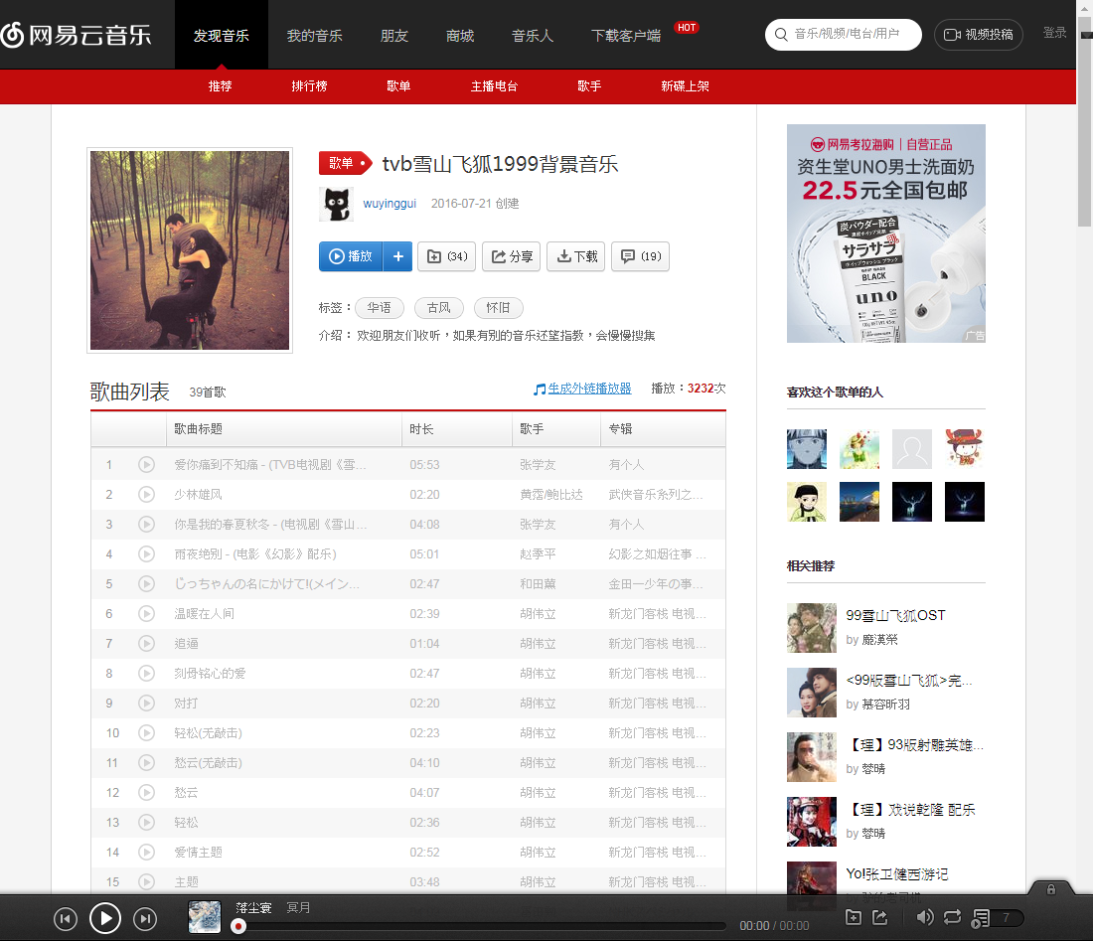Select 新碟上架 in red subnav

click(x=685, y=86)
